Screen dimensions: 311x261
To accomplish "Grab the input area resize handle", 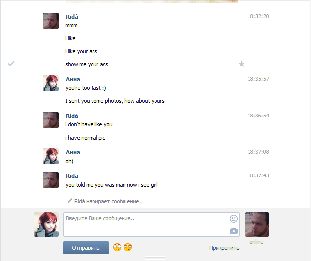I will click(x=155, y=258).
